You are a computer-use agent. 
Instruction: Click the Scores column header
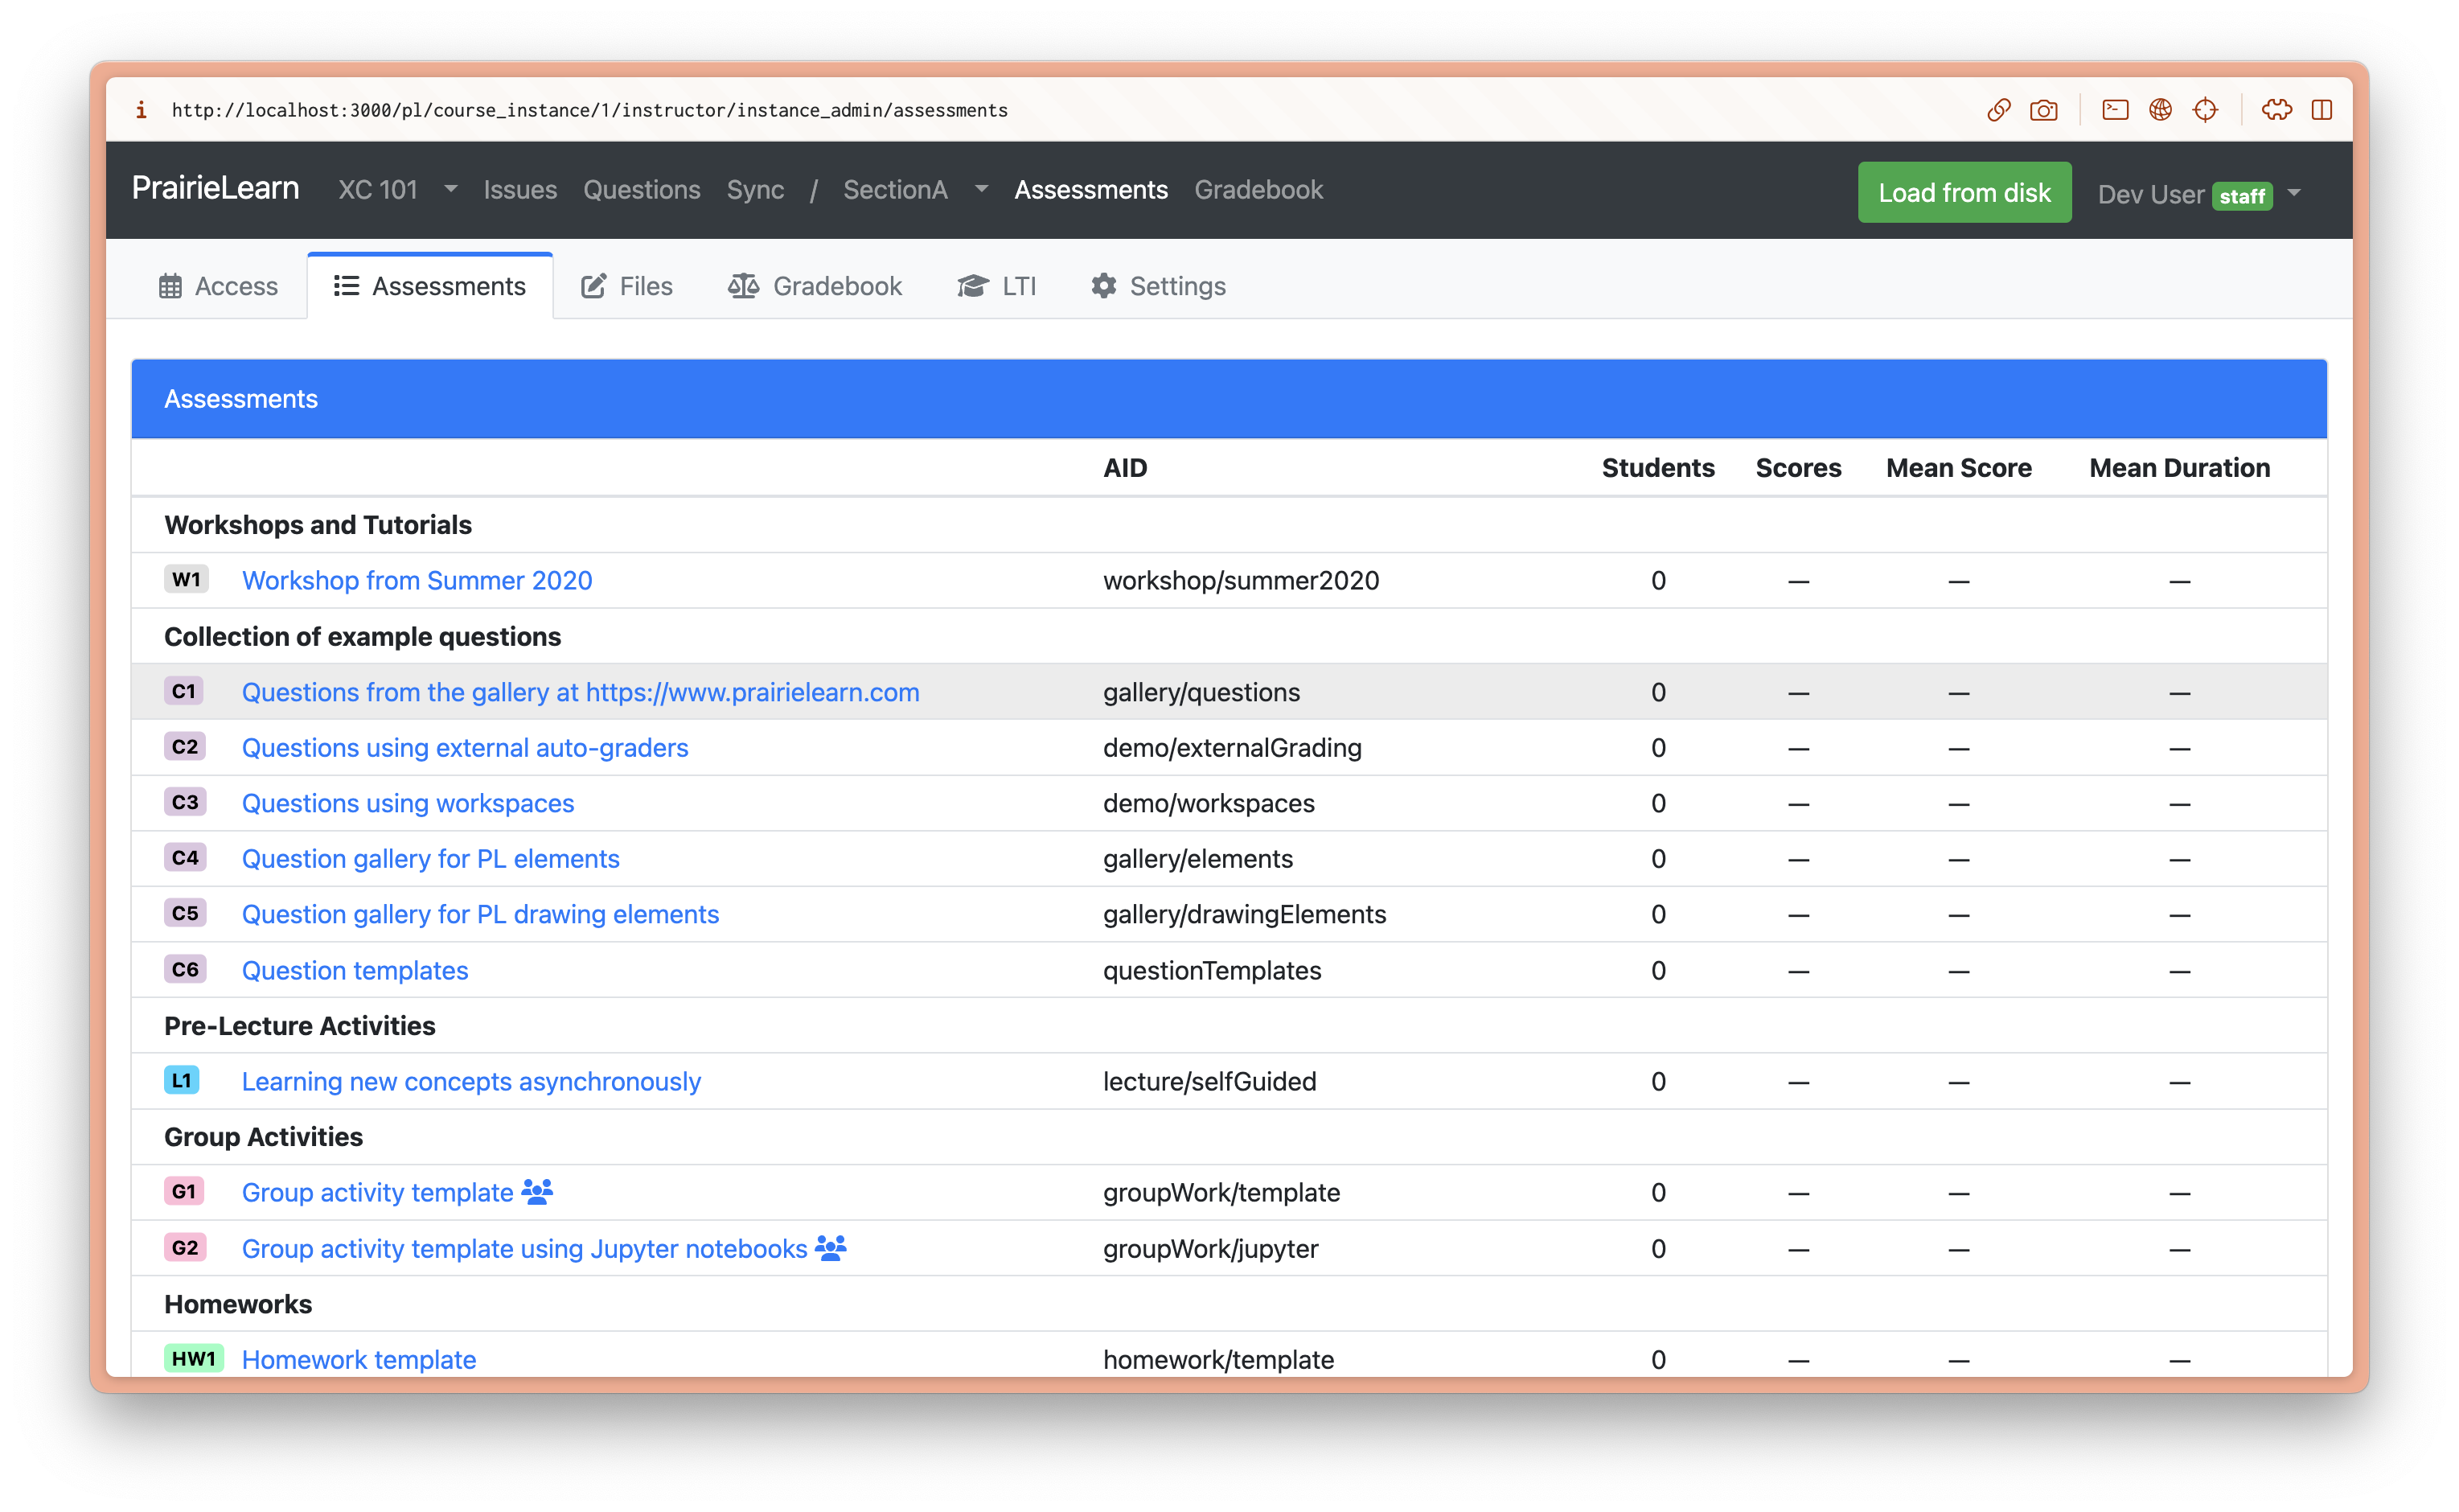pyautogui.click(x=1798, y=467)
